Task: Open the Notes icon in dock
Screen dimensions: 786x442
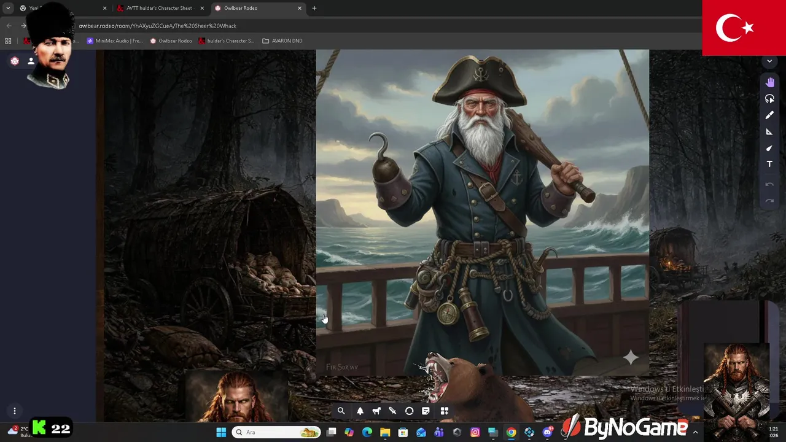Action: 426,411
